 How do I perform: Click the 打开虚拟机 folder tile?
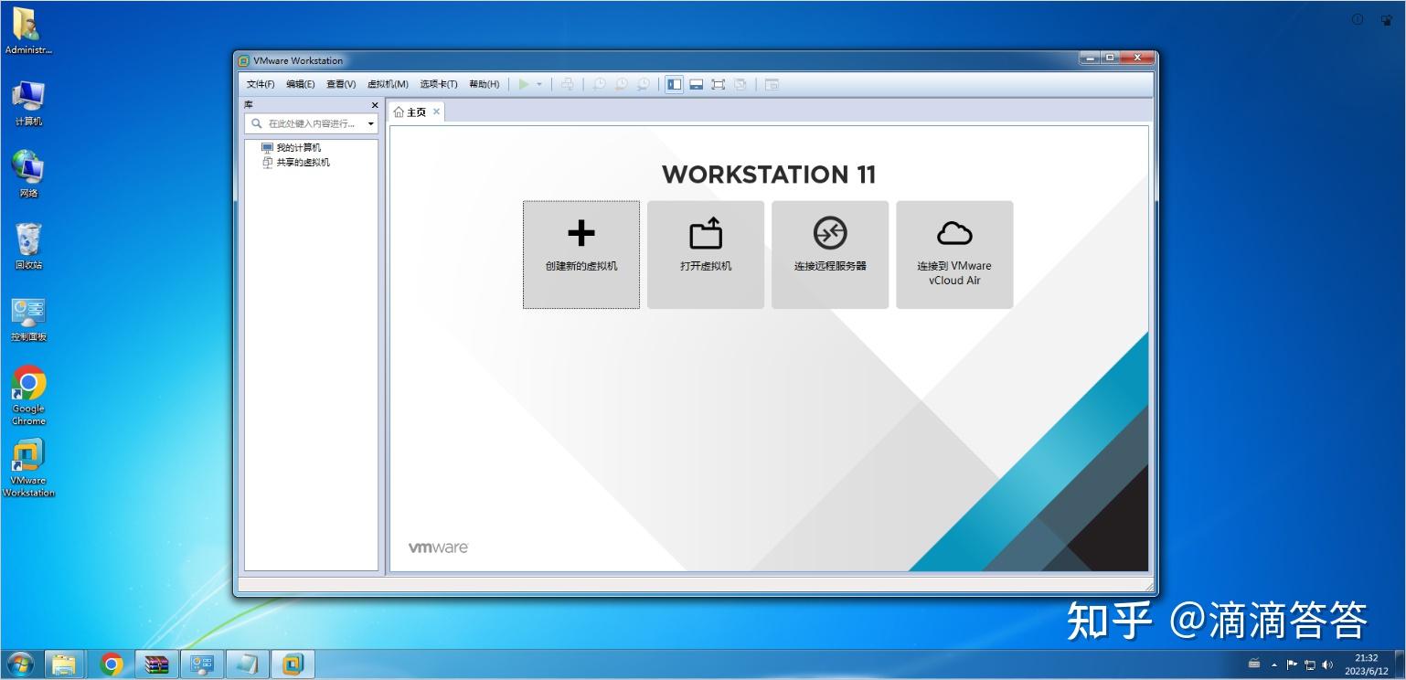[705, 254]
